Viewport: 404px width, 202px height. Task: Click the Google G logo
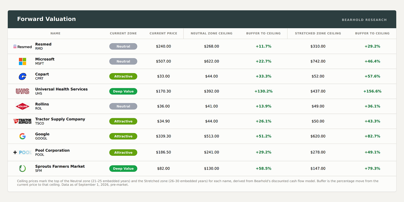pos(22,136)
